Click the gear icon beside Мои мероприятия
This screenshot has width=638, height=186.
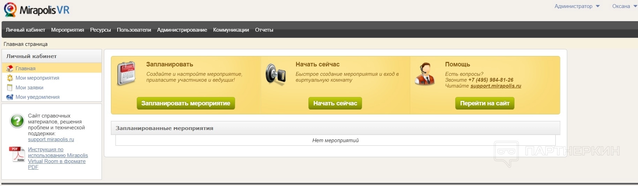coord(10,78)
